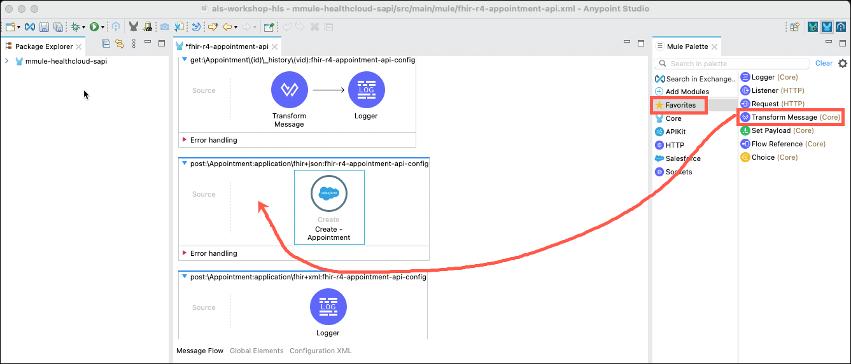
Task: Click the Save toolbar icon
Action: click(44, 27)
